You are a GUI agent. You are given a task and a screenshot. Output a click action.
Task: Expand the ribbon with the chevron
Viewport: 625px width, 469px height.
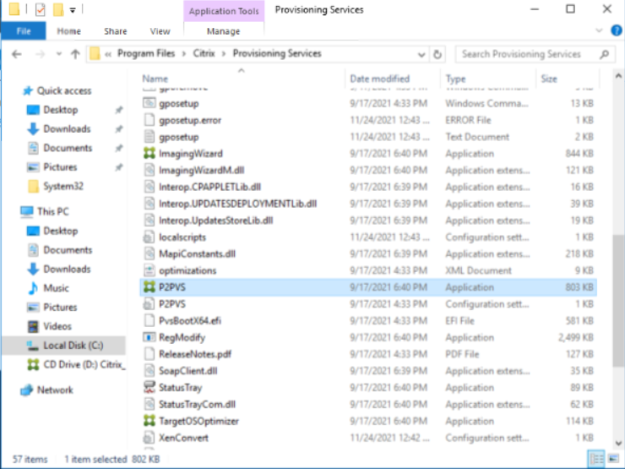tap(599, 30)
